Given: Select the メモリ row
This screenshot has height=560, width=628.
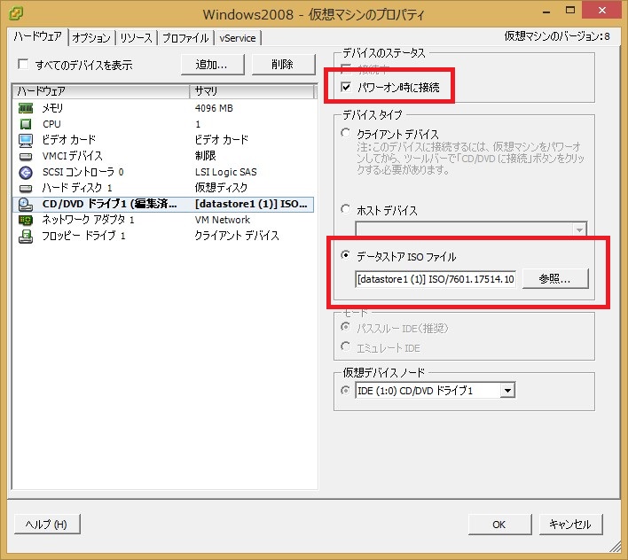Looking at the screenshot, I should pyautogui.click(x=163, y=108).
